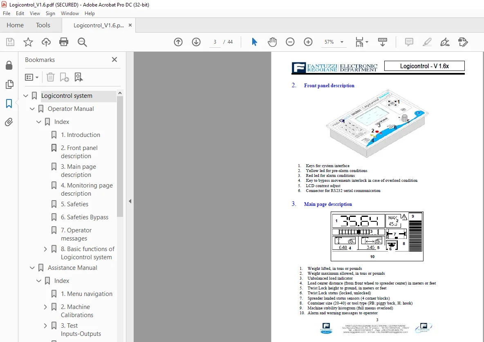Open the Sign menu
The height and width of the screenshot is (342, 484).
point(50,13)
